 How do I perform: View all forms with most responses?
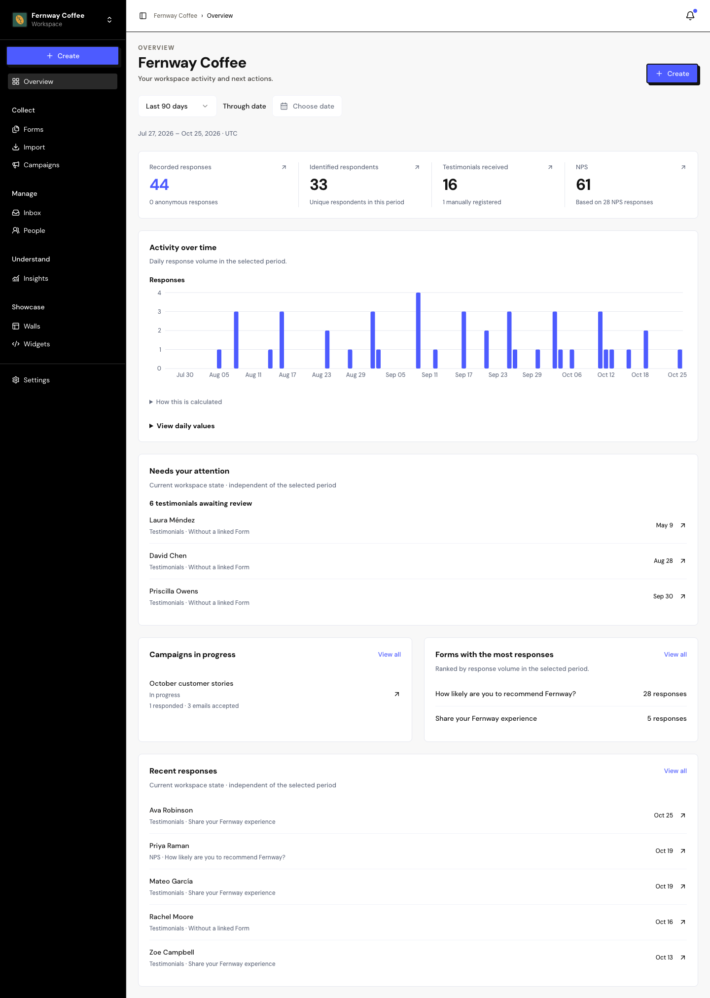(x=675, y=655)
